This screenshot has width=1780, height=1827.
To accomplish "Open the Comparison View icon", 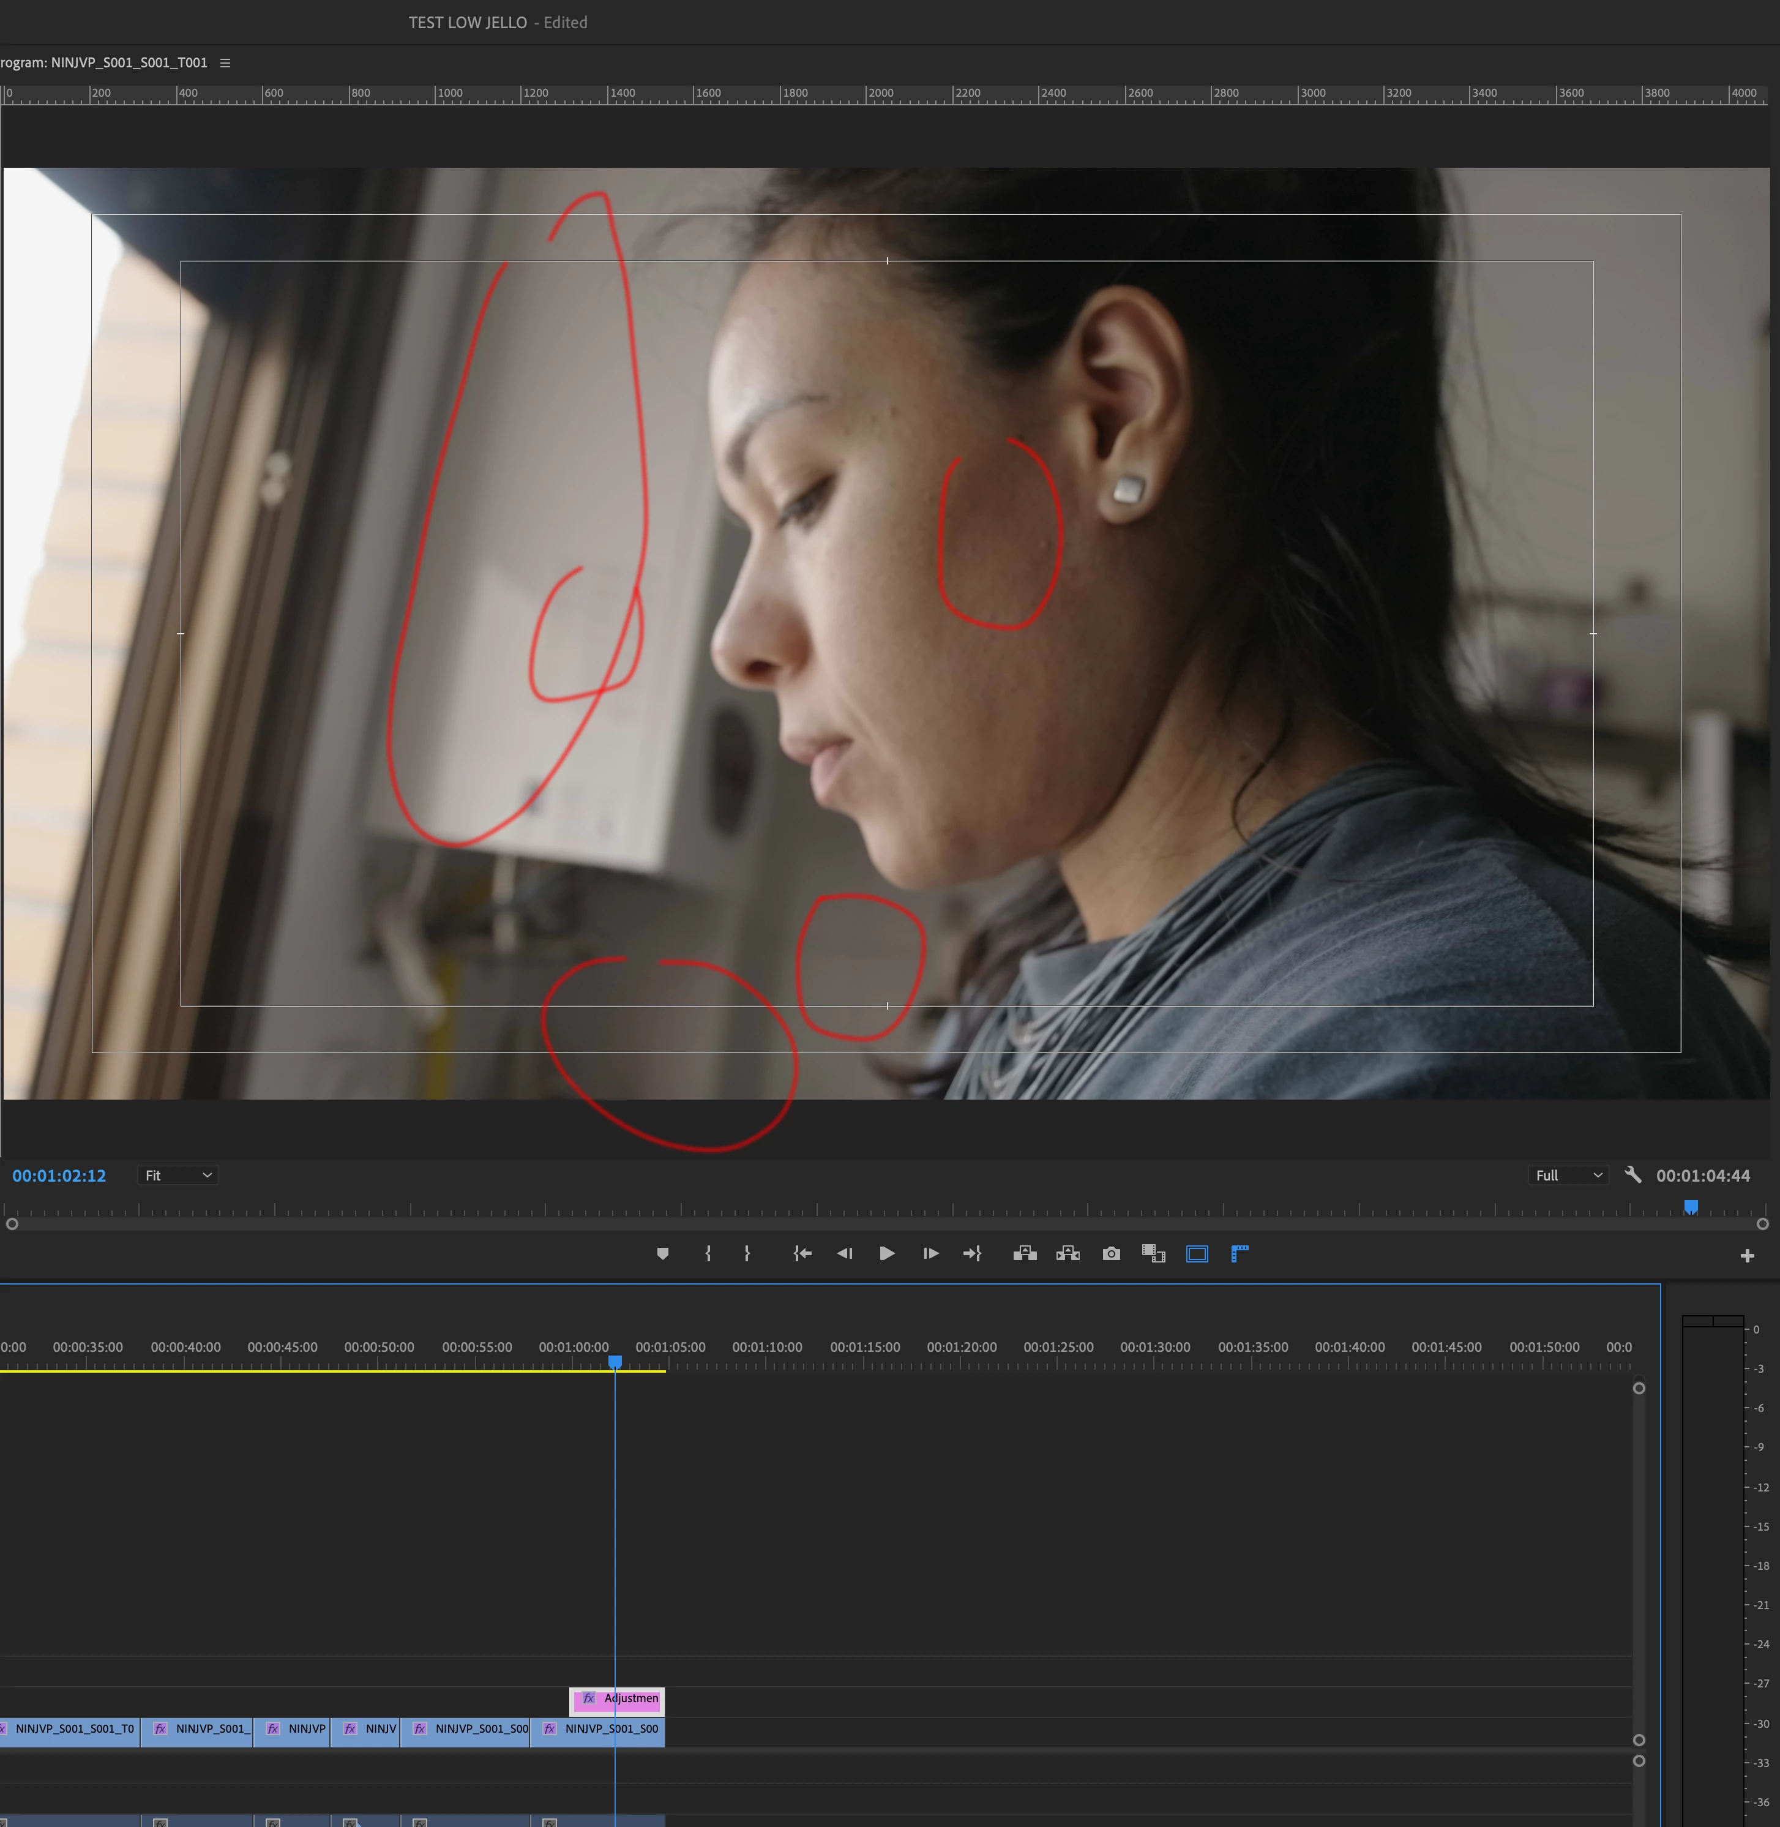I will pyautogui.click(x=1154, y=1254).
